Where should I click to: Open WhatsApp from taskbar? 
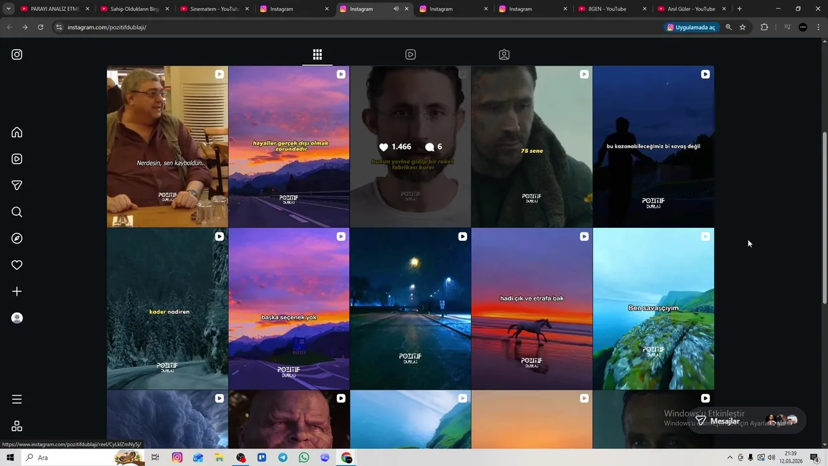pyautogui.click(x=304, y=458)
